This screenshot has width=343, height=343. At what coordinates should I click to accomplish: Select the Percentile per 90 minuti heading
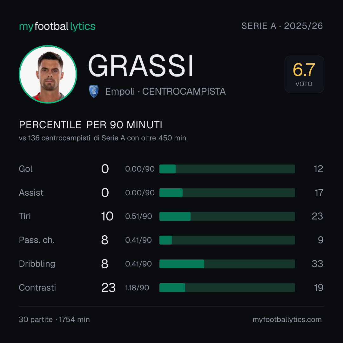[x=91, y=125]
